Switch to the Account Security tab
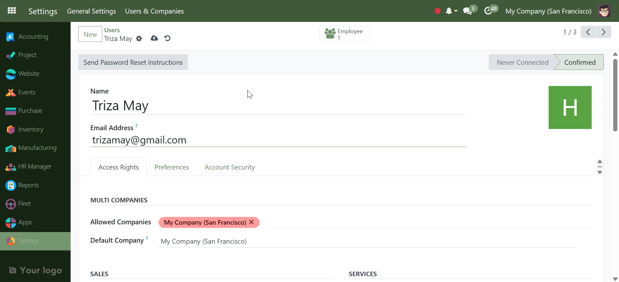Screen dimensions: 619x282 pyautogui.click(x=230, y=167)
